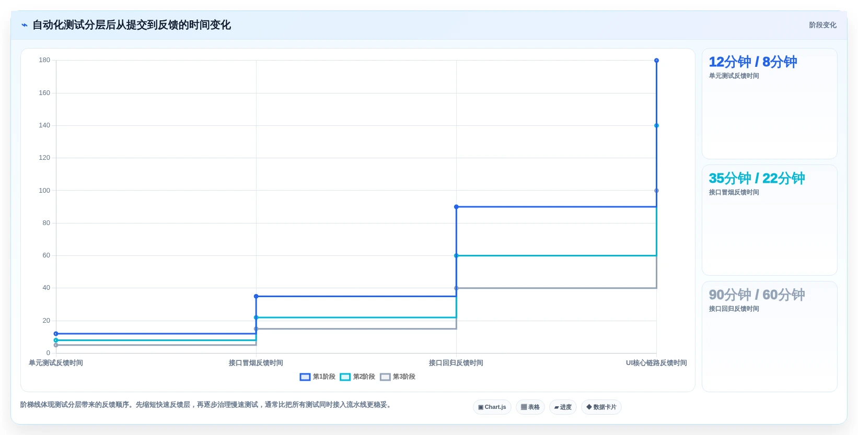858x435 pixels.
Task: Click the 第2阶段 point at 接口冒烟 22
Action: pos(256,318)
